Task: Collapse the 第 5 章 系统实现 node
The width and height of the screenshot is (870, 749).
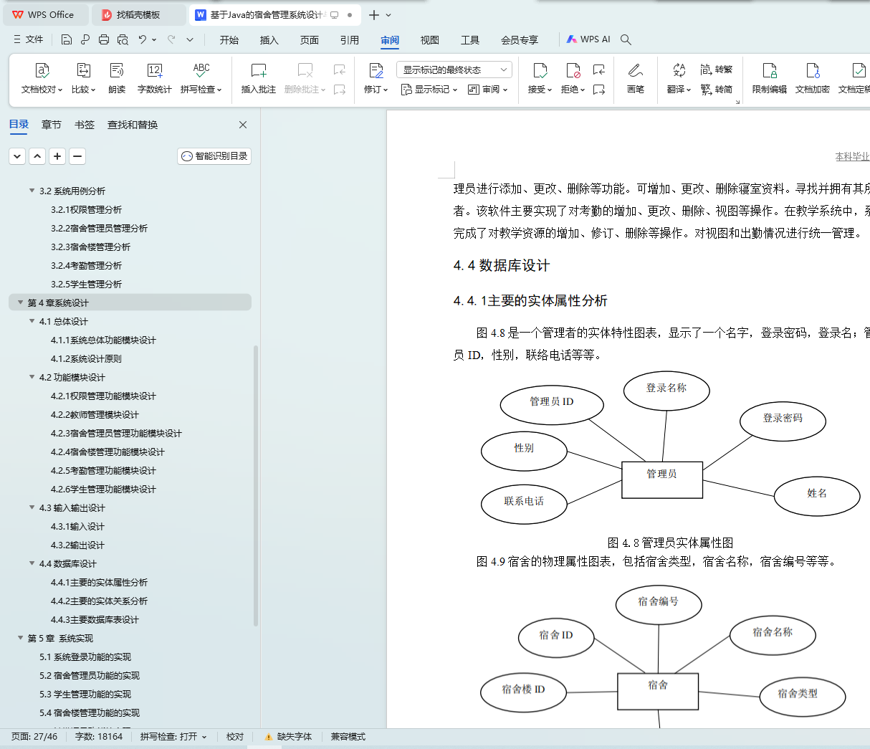Action: [x=20, y=638]
